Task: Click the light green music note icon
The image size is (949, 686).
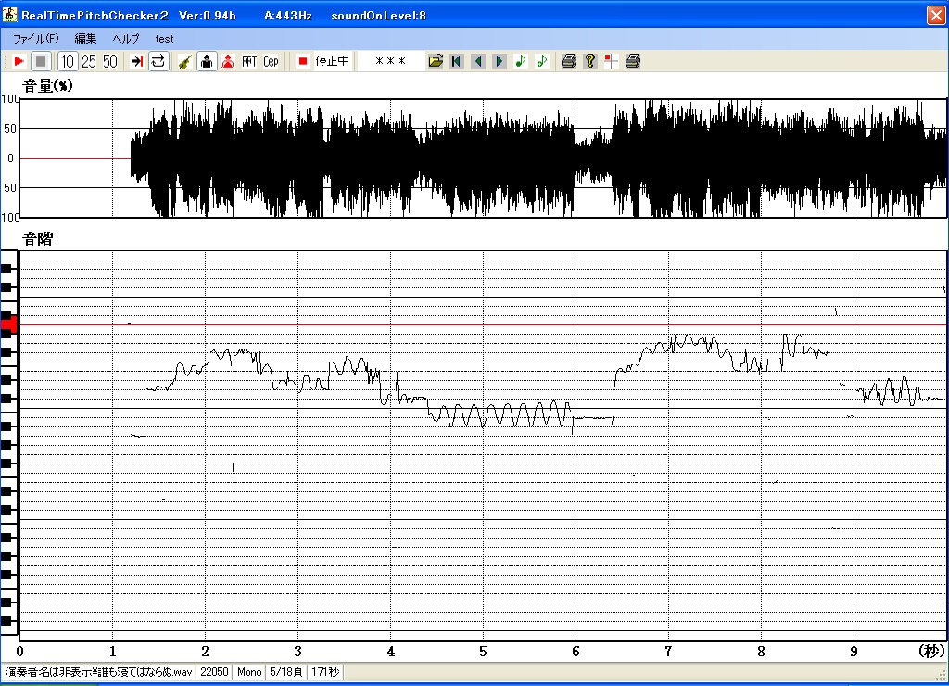Action: (541, 61)
